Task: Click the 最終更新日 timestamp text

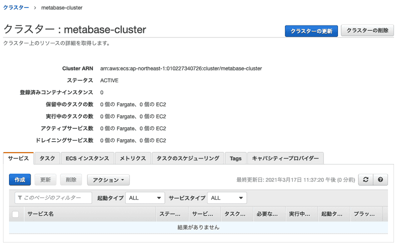Action: 295,180
